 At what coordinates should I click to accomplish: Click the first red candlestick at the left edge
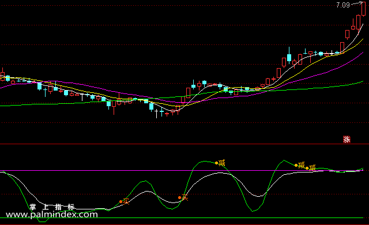click(2, 75)
